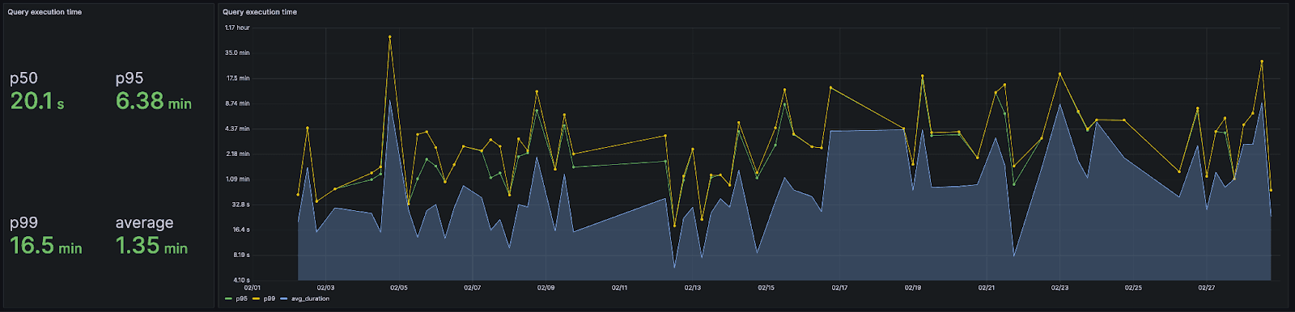Image resolution: width=1295 pixels, height=312 pixels.
Task: Click the 02/23 x-axis date label
Action: point(1059,288)
